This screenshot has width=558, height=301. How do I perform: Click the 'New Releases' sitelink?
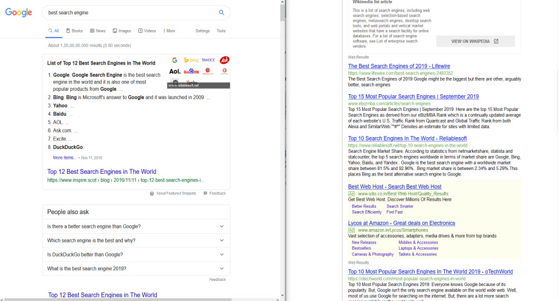point(364,242)
